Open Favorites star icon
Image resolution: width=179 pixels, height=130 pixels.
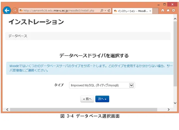(x=168, y=10)
